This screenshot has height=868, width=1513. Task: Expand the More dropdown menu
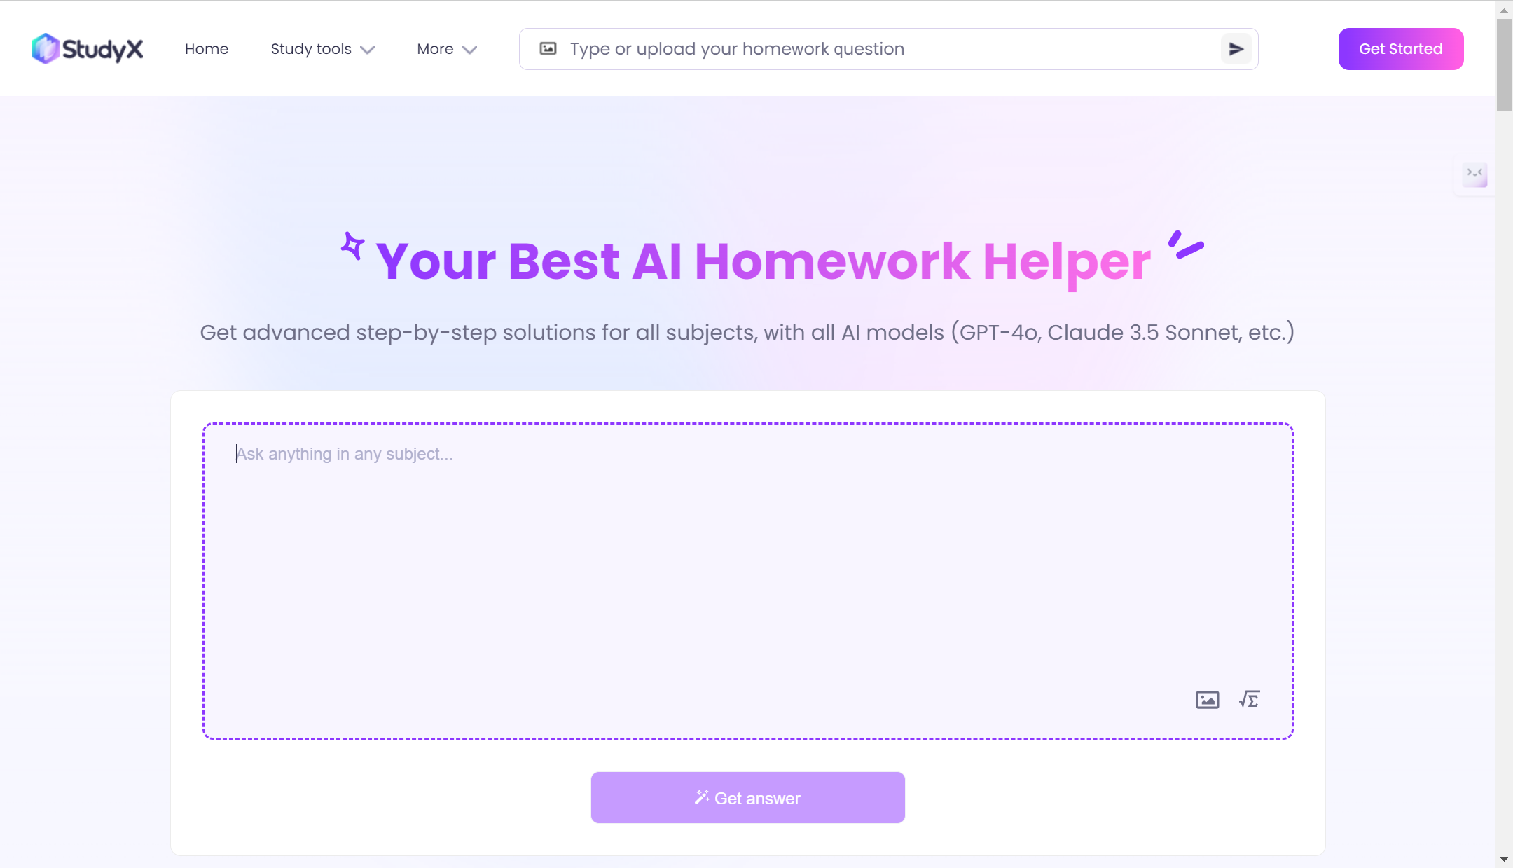point(448,49)
